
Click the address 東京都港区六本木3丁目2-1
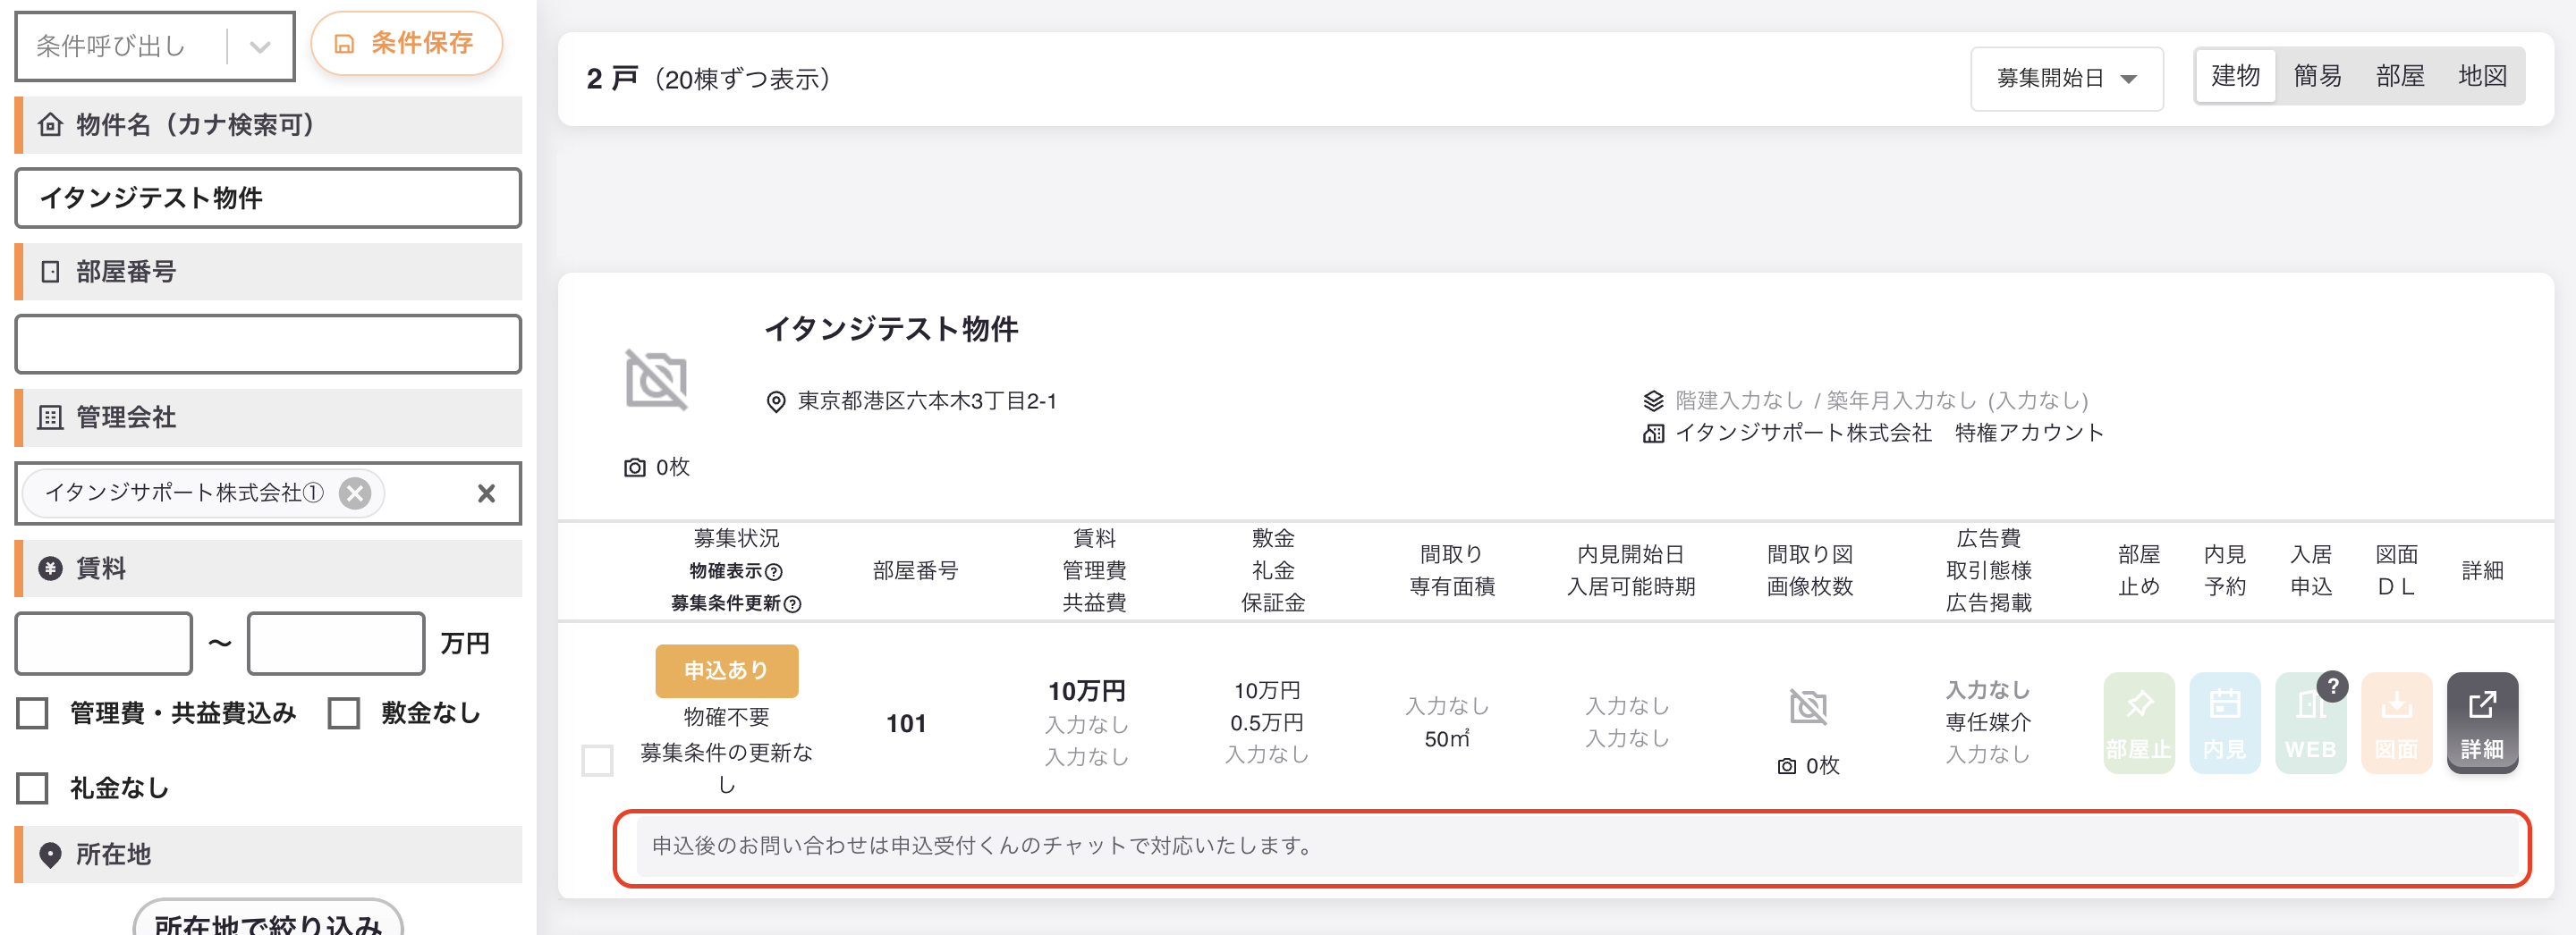tap(927, 401)
